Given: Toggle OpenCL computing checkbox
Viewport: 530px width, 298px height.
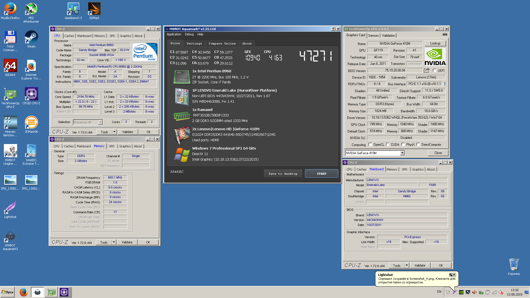Looking at the screenshot, I should coord(370,145).
